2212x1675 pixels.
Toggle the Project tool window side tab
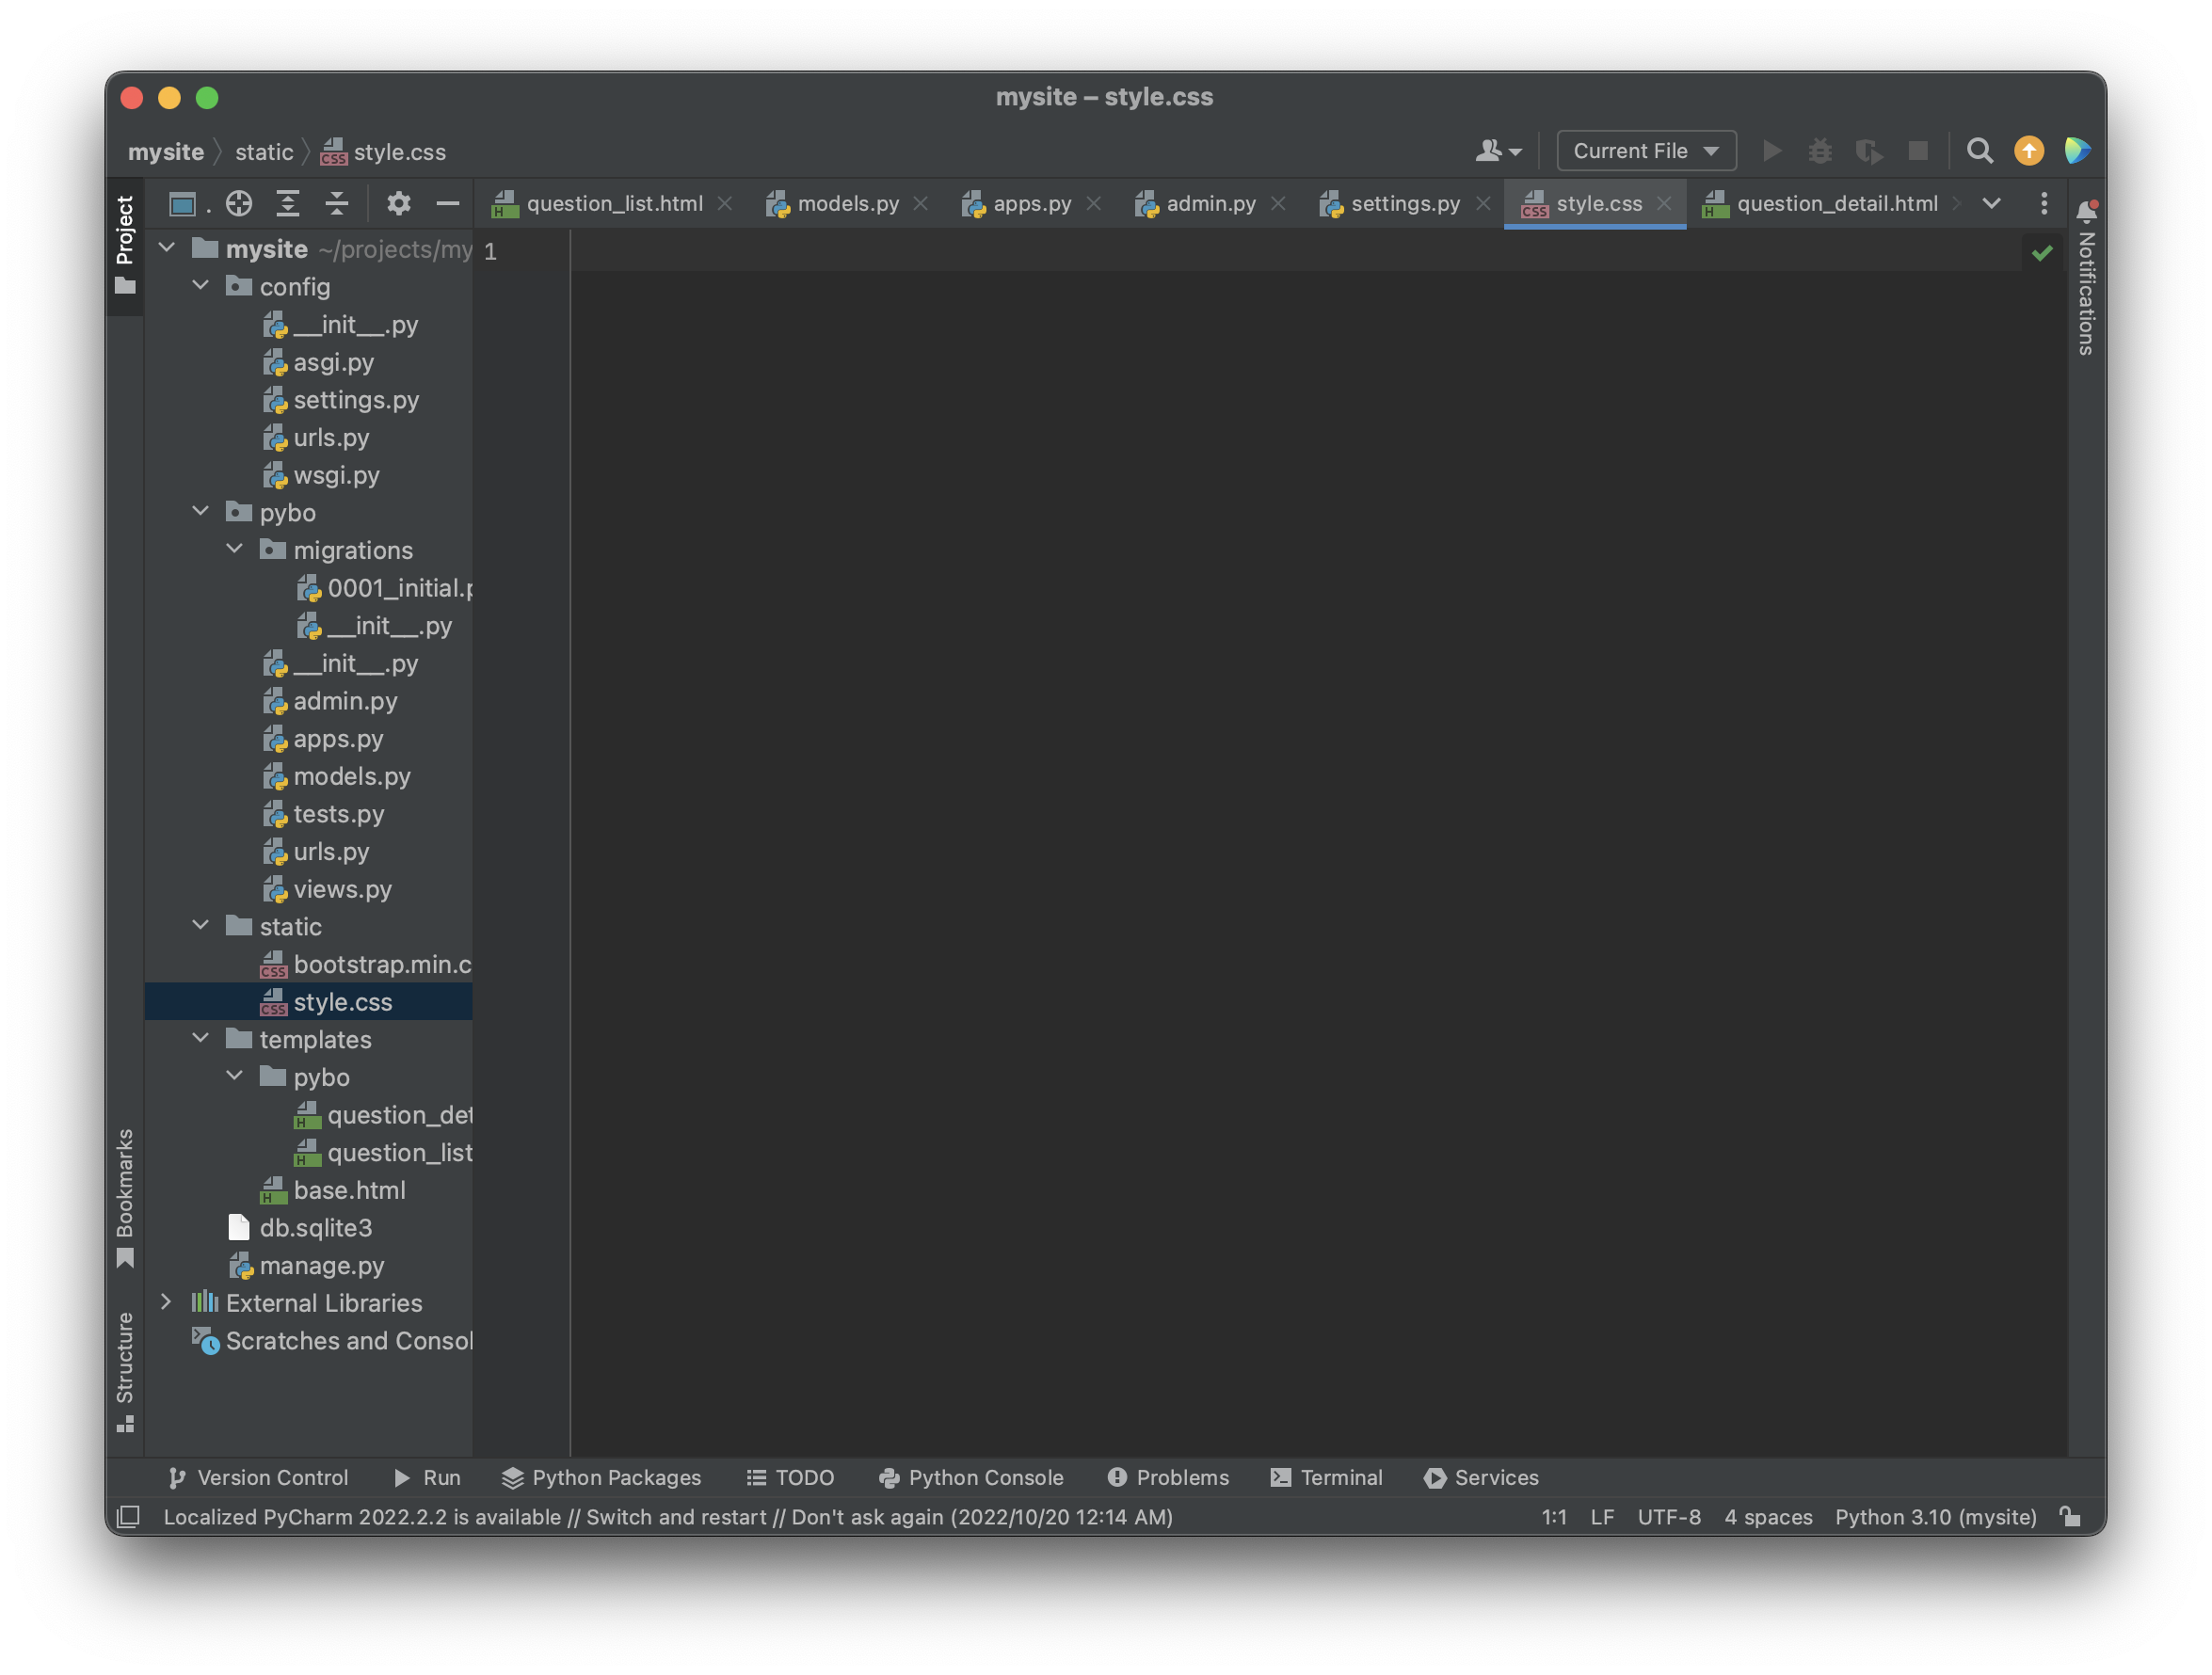point(125,243)
